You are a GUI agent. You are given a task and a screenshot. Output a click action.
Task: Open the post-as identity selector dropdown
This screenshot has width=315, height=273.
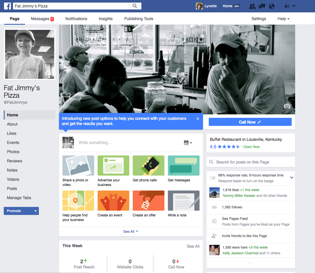[x=188, y=143]
